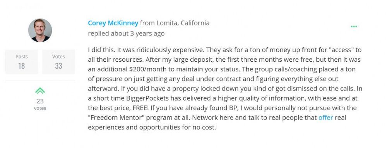Upvote the reply with the green double-chevron
Image resolution: width=387 pixels, height=148 pixels.
(x=40, y=91)
